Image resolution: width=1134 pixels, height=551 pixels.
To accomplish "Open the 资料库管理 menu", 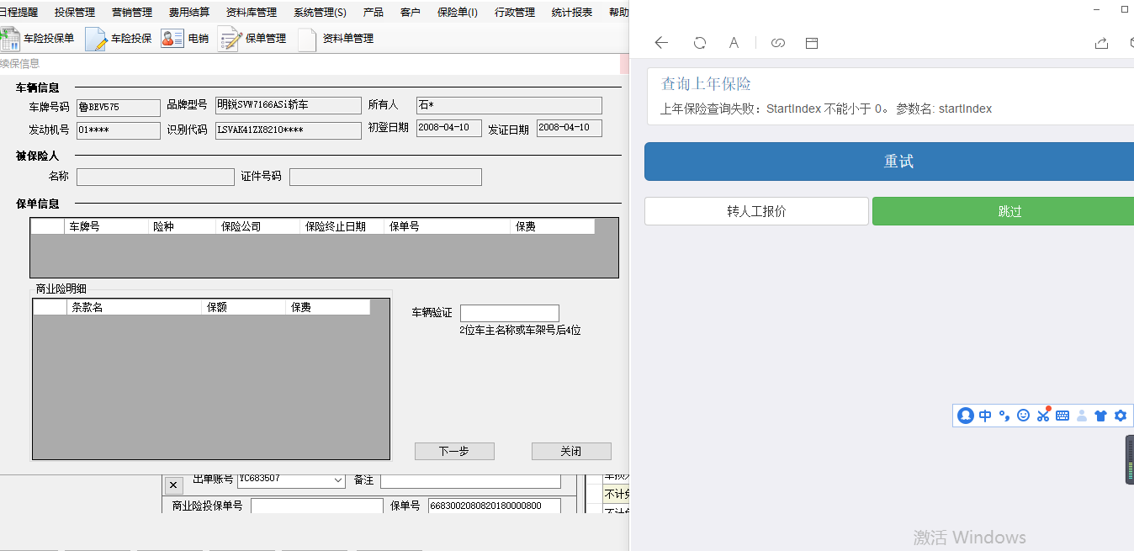I will [x=252, y=13].
